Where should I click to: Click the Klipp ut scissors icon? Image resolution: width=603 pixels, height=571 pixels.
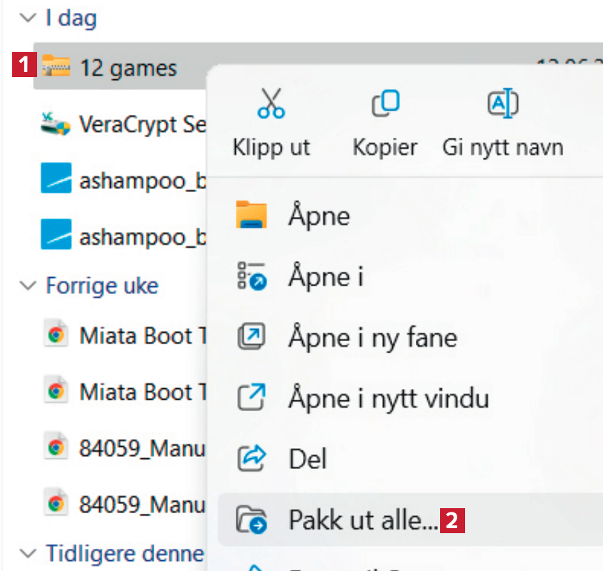[x=271, y=103]
